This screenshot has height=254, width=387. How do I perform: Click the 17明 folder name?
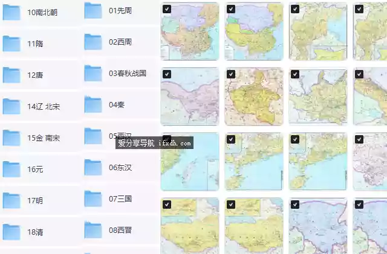pyautogui.click(x=35, y=200)
